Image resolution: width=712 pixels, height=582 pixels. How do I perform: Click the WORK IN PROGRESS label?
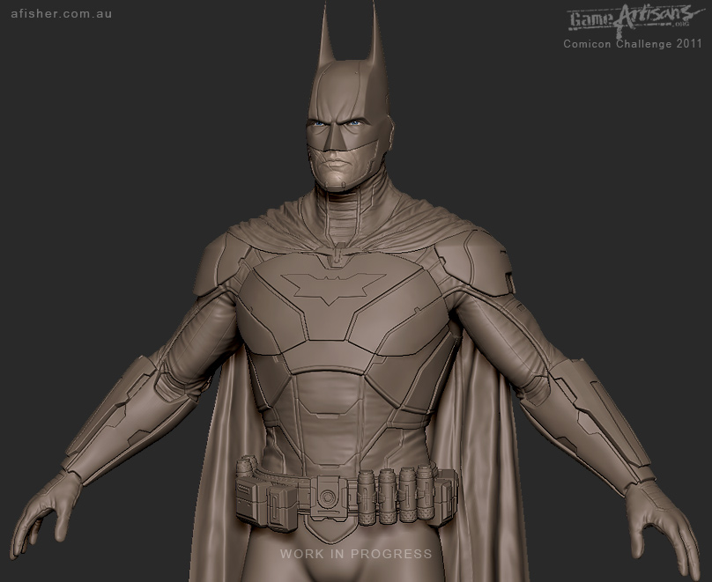coord(355,554)
